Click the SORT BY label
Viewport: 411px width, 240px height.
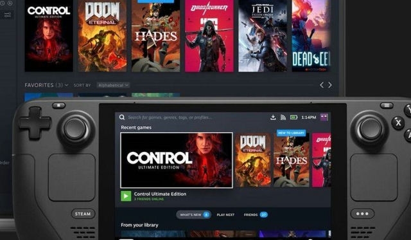pos(82,85)
